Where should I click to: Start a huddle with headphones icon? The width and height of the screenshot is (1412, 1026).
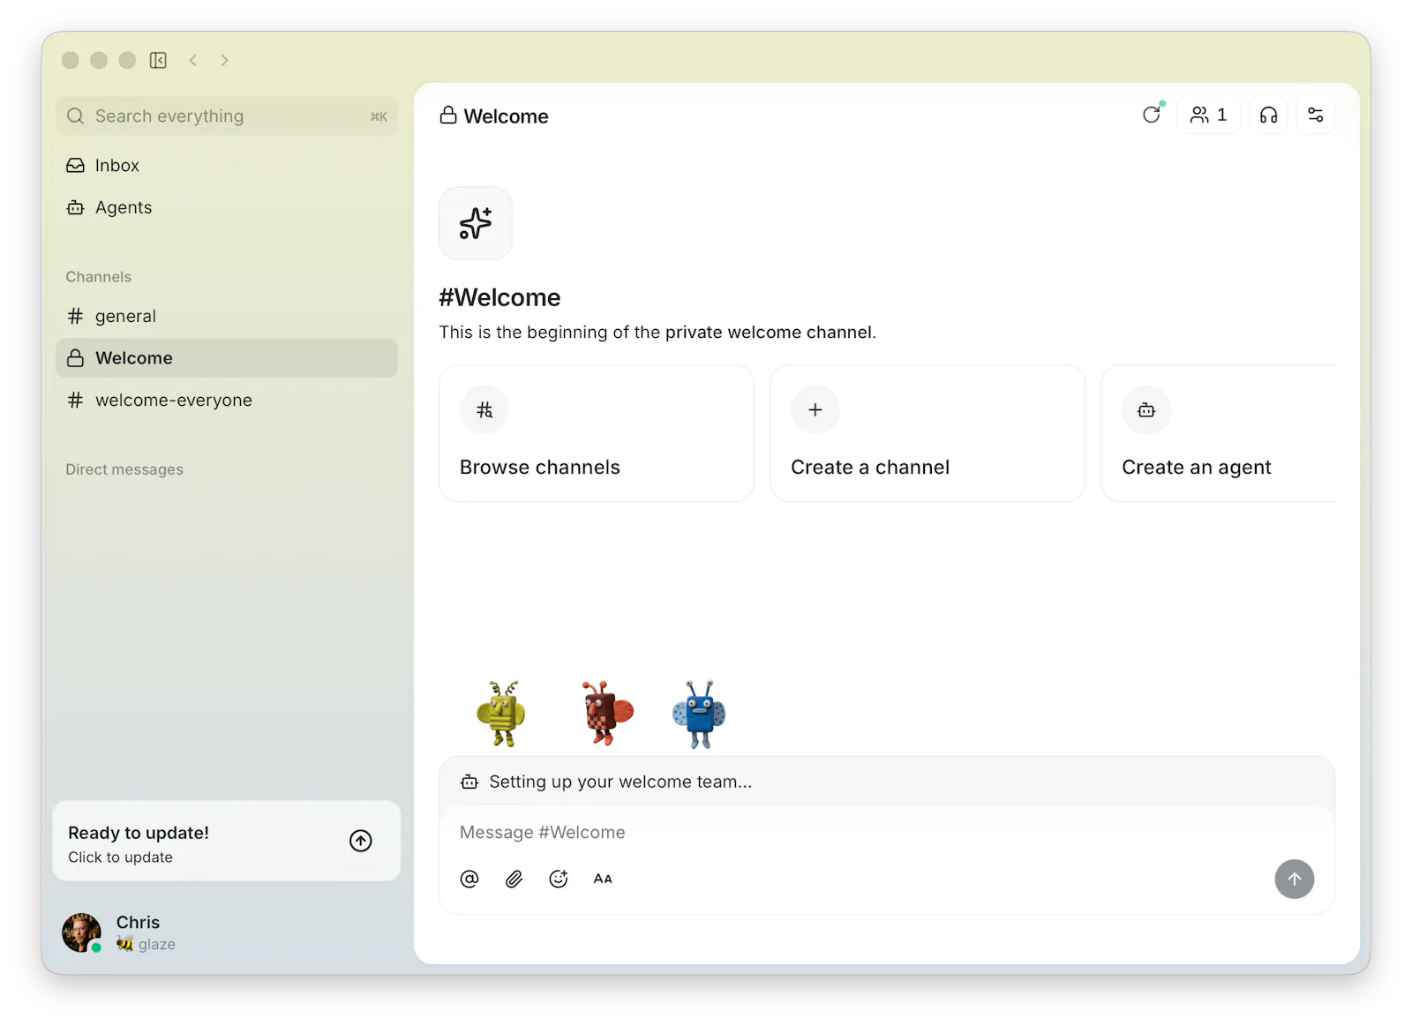[1268, 115]
